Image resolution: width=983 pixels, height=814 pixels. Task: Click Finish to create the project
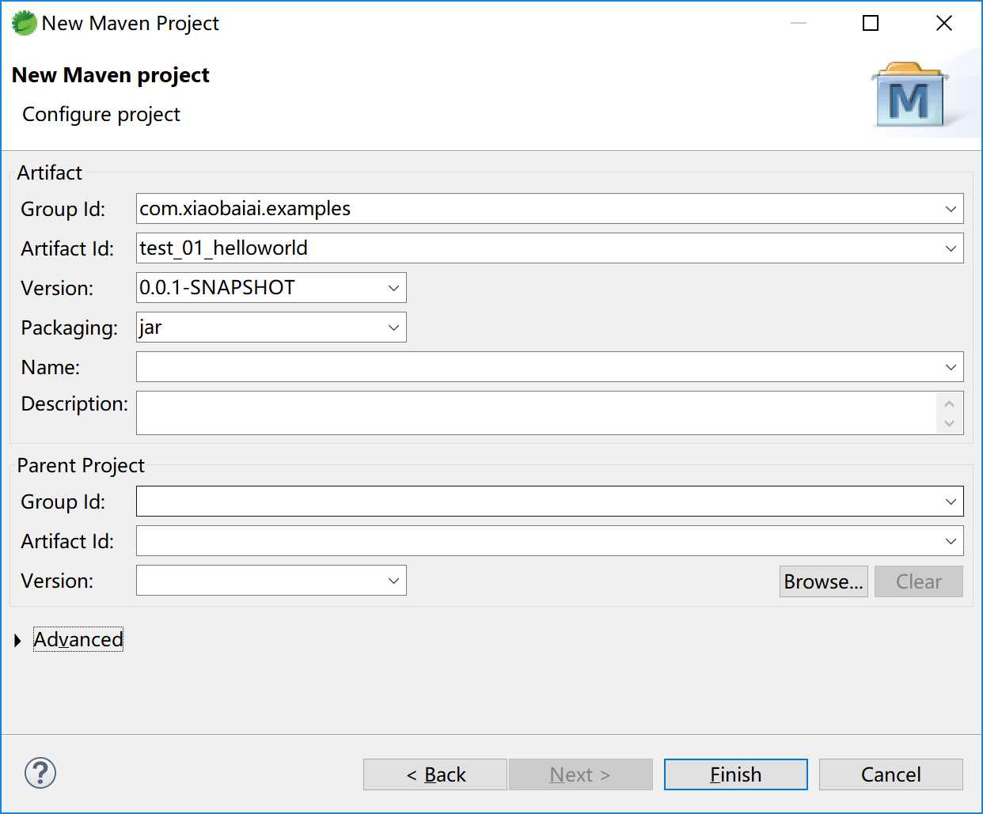tap(736, 774)
